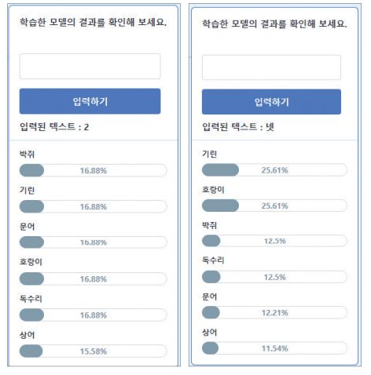
Task: Select the 문어 12.21% progress bar
Action: point(274,312)
